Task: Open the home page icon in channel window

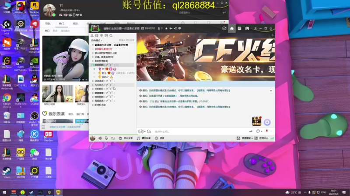Action: (x=232, y=28)
